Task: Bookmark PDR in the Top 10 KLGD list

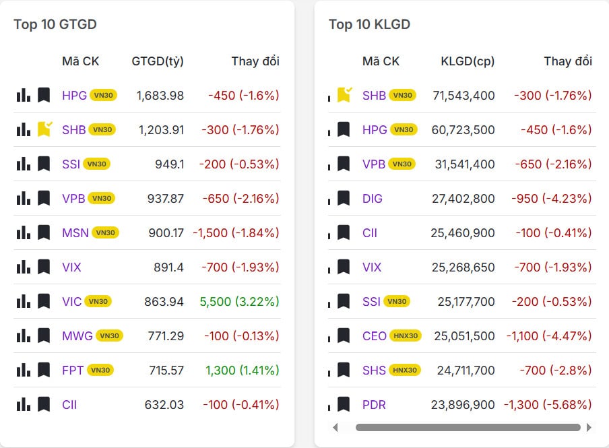Action: click(344, 404)
